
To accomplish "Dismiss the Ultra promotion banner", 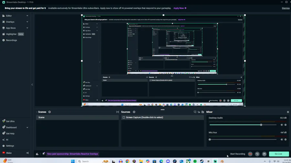I will point(286,8).
